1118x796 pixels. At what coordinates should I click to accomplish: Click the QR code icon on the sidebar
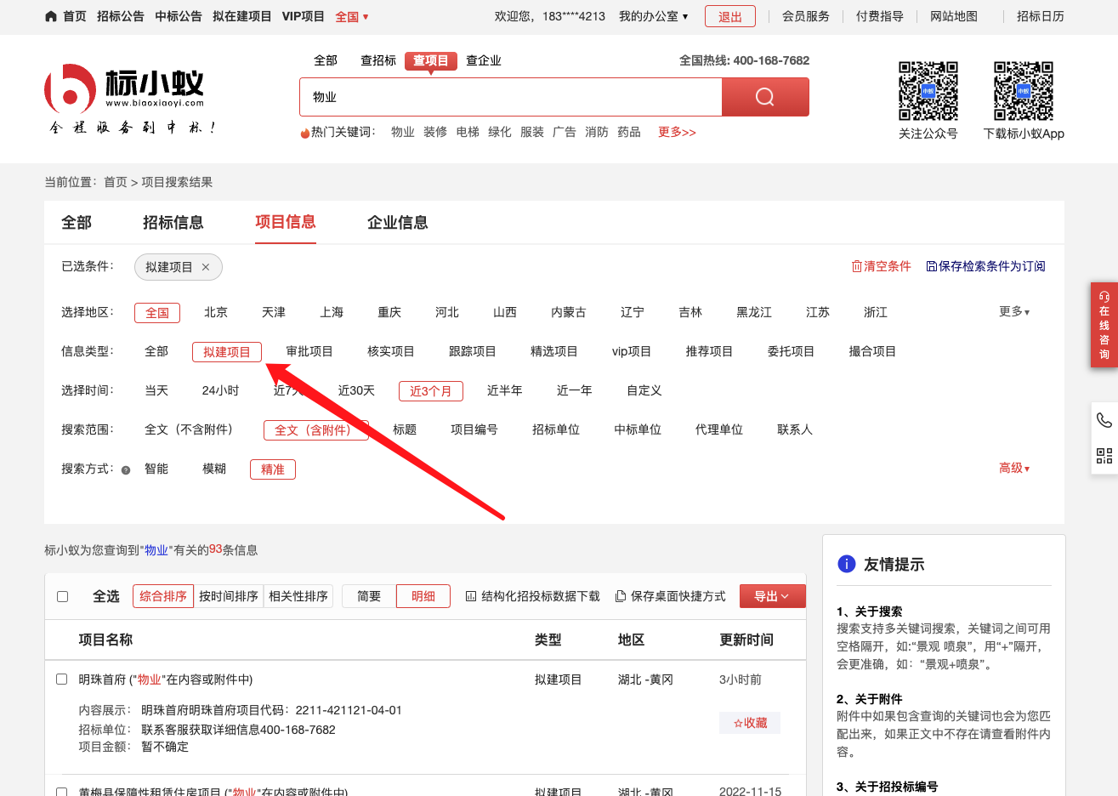tap(1104, 456)
